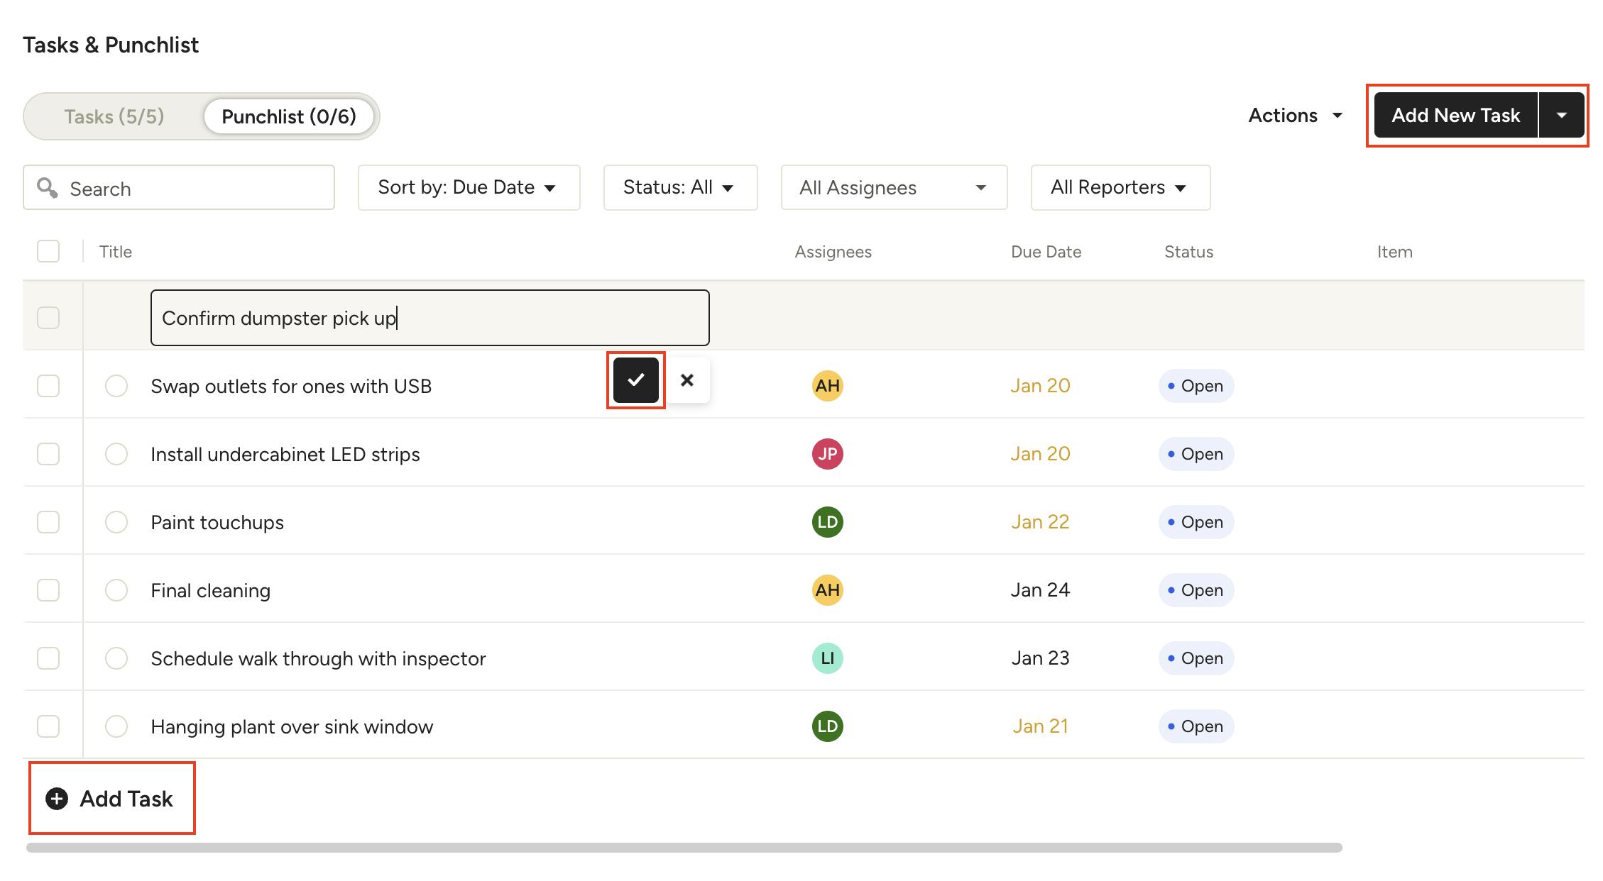Screen dimensions: 1603x881
Task: Select checkbox for Install undercabinet LED strips
Action: pyautogui.click(x=48, y=454)
